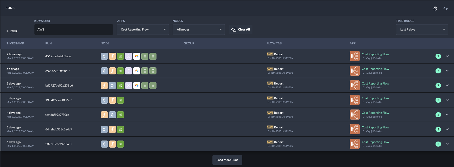Viewport: 454px width, 167px height.
Task: Expand the run row from 4 days ago
Action: click(x=447, y=115)
